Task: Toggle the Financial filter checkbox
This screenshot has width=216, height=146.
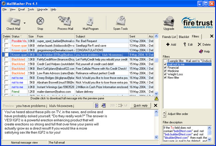Action: pos(165,67)
